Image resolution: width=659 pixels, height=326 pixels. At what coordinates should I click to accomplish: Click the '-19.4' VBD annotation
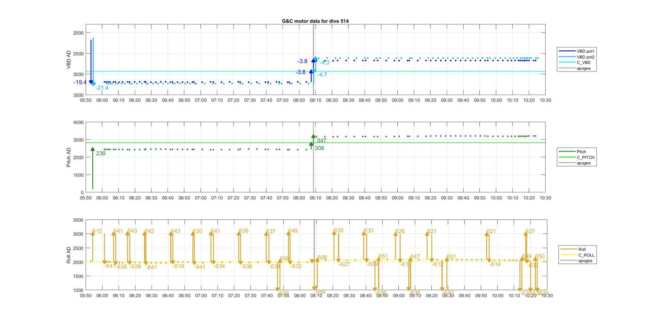pyautogui.click(x=80, y=82)
